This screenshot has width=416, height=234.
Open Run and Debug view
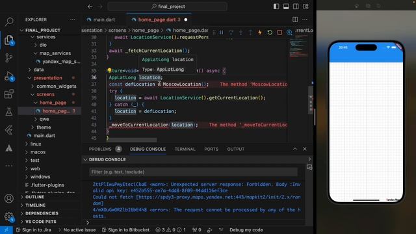point(9,76)
